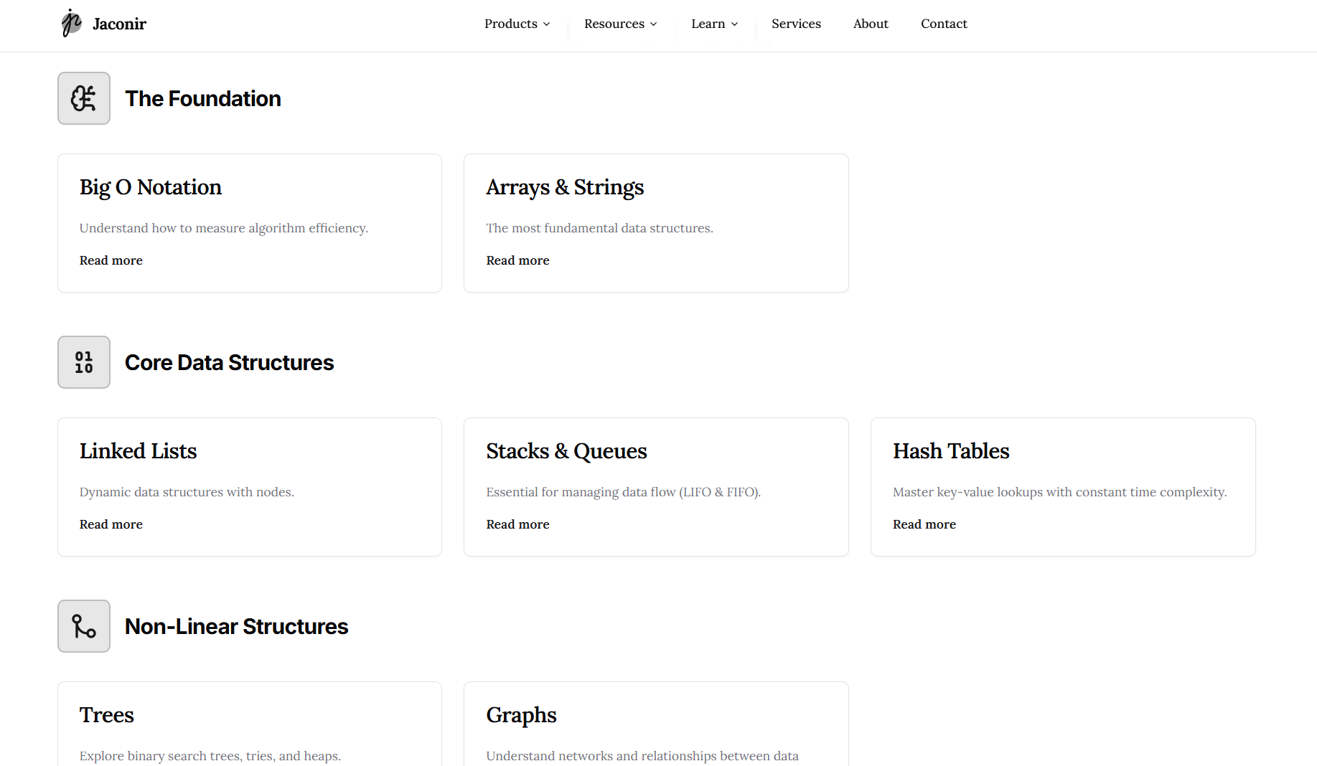The width and height of the screenshot is (1317, 766).
Task: Click the Jaconir brand name text
Action: 119,23
